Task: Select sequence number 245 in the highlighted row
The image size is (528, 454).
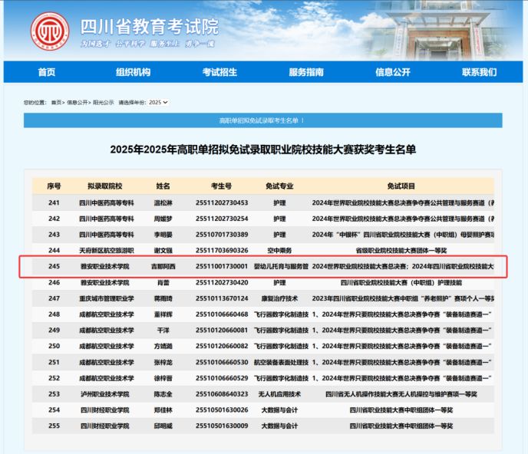Action: [54, 266]
